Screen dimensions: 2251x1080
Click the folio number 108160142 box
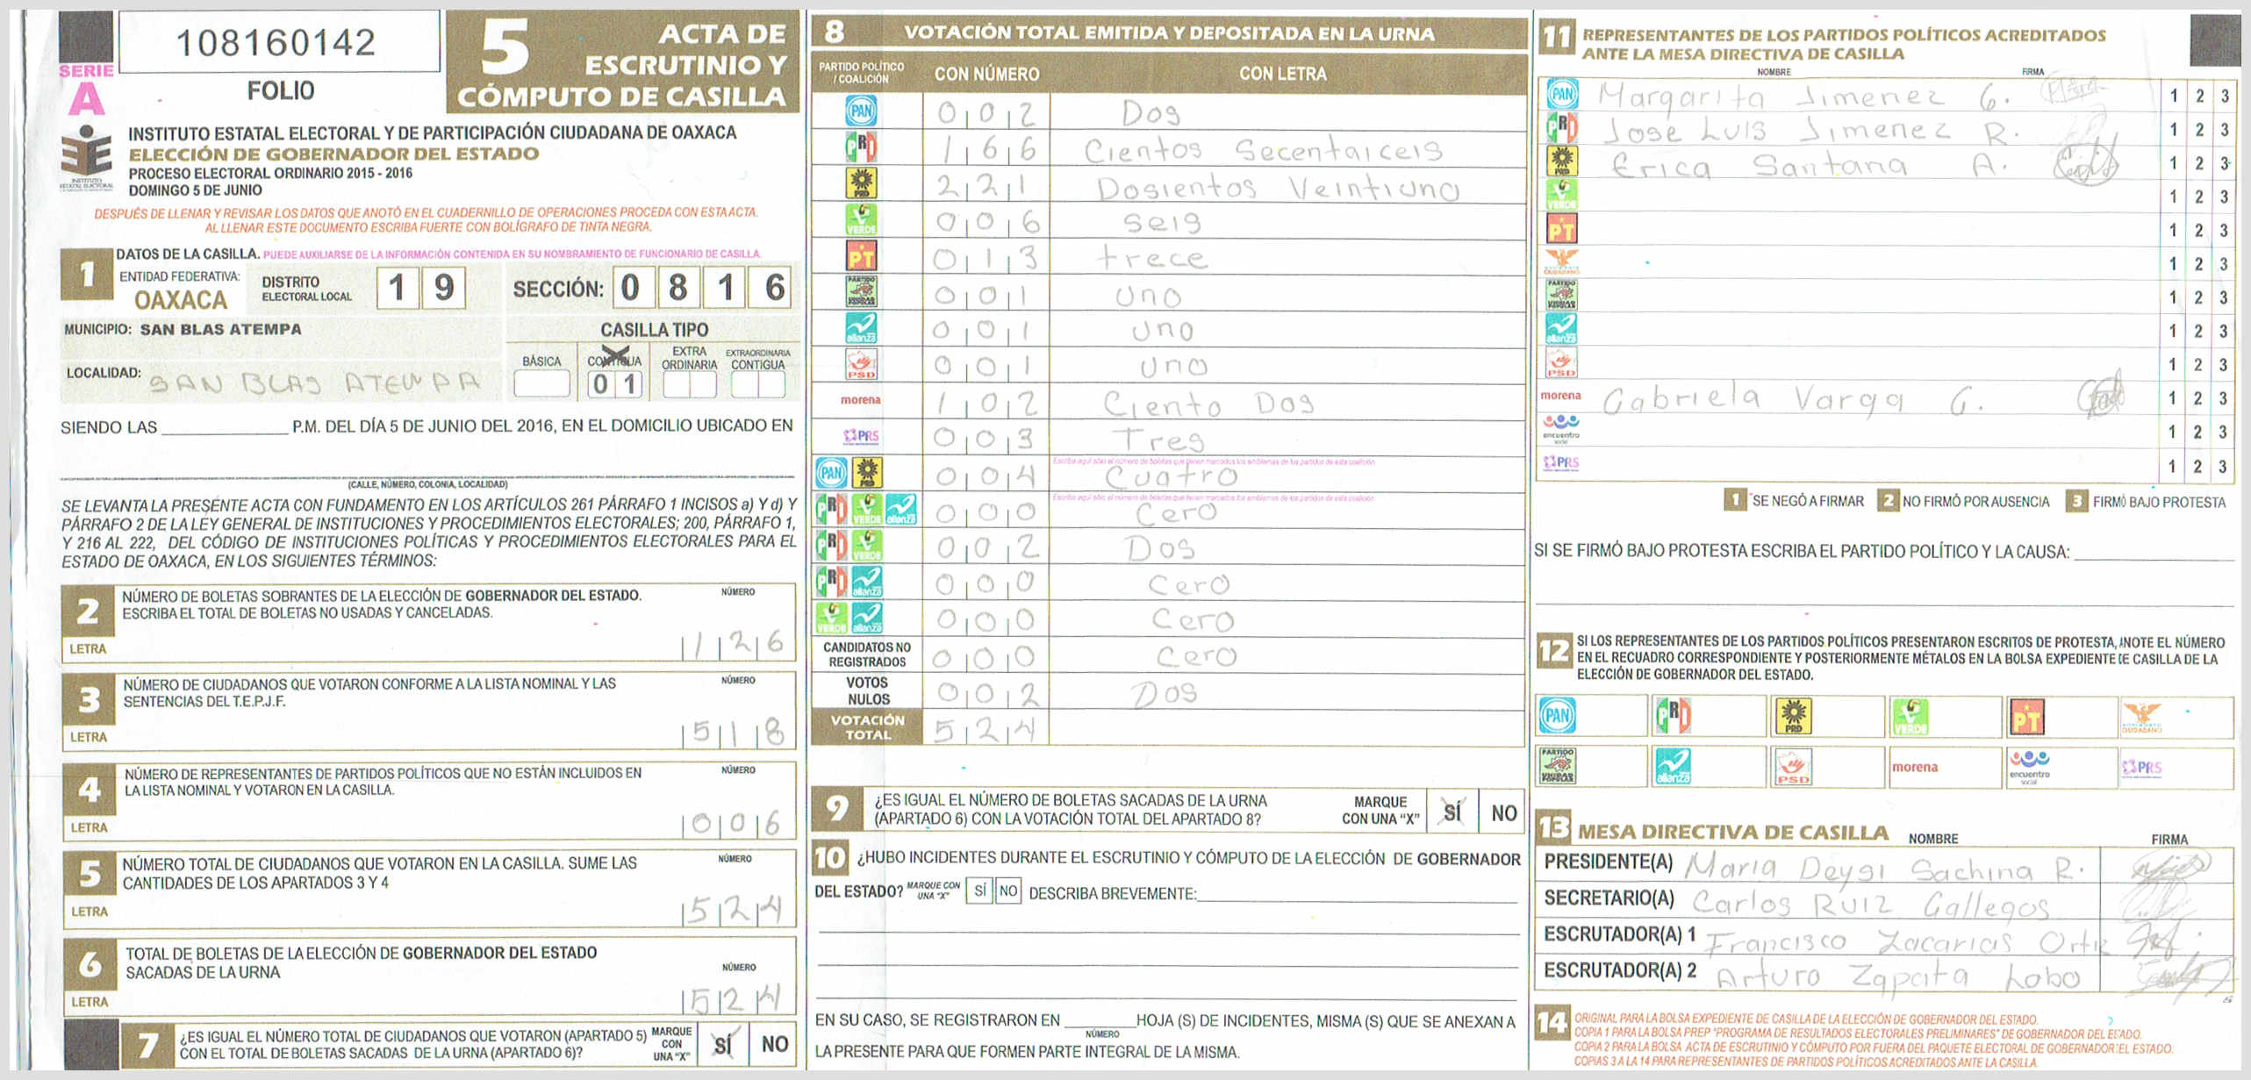click(277, 42)
